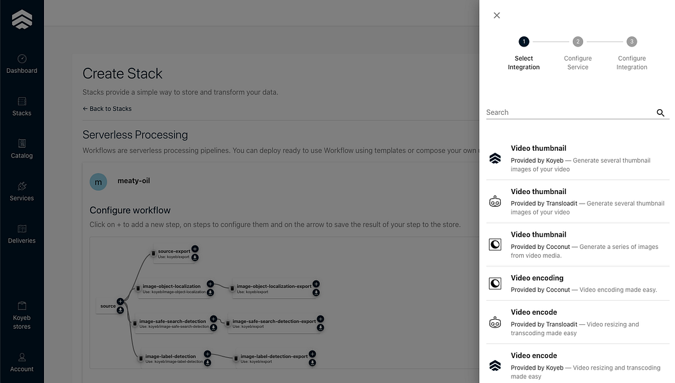
Task: Jump to step 3 Configure Integration
Action: (632, 42)
